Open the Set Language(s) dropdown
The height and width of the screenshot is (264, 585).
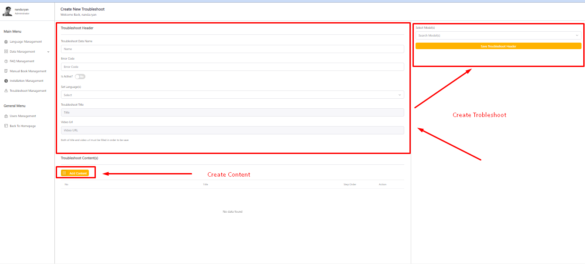(232, 95)
